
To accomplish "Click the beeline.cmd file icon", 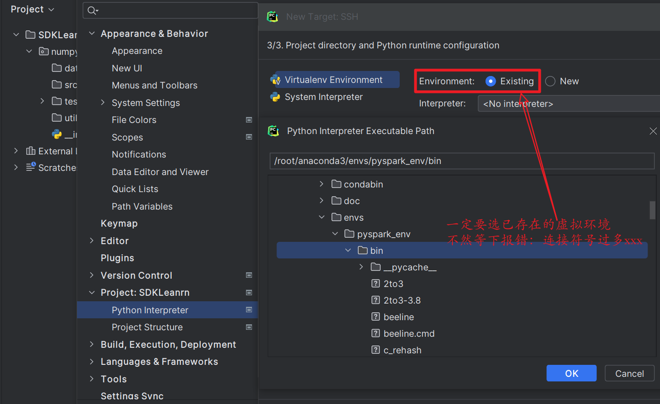I will pyautogui.click(x=376, y=334).
